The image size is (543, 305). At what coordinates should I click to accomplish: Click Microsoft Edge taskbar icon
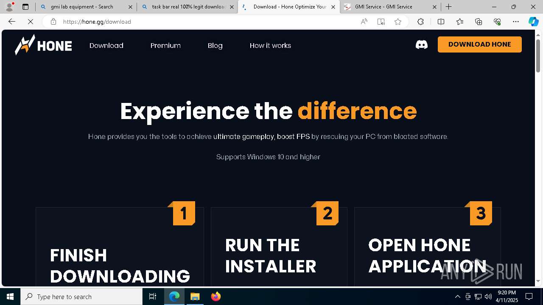click(174, 297)
